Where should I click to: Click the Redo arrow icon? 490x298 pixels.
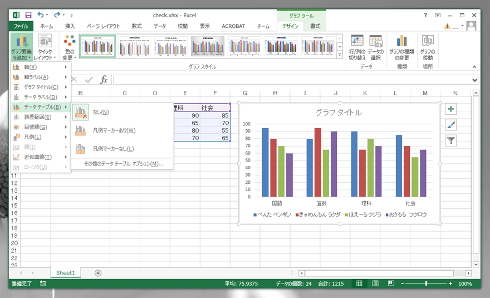[x=57, y=14]
